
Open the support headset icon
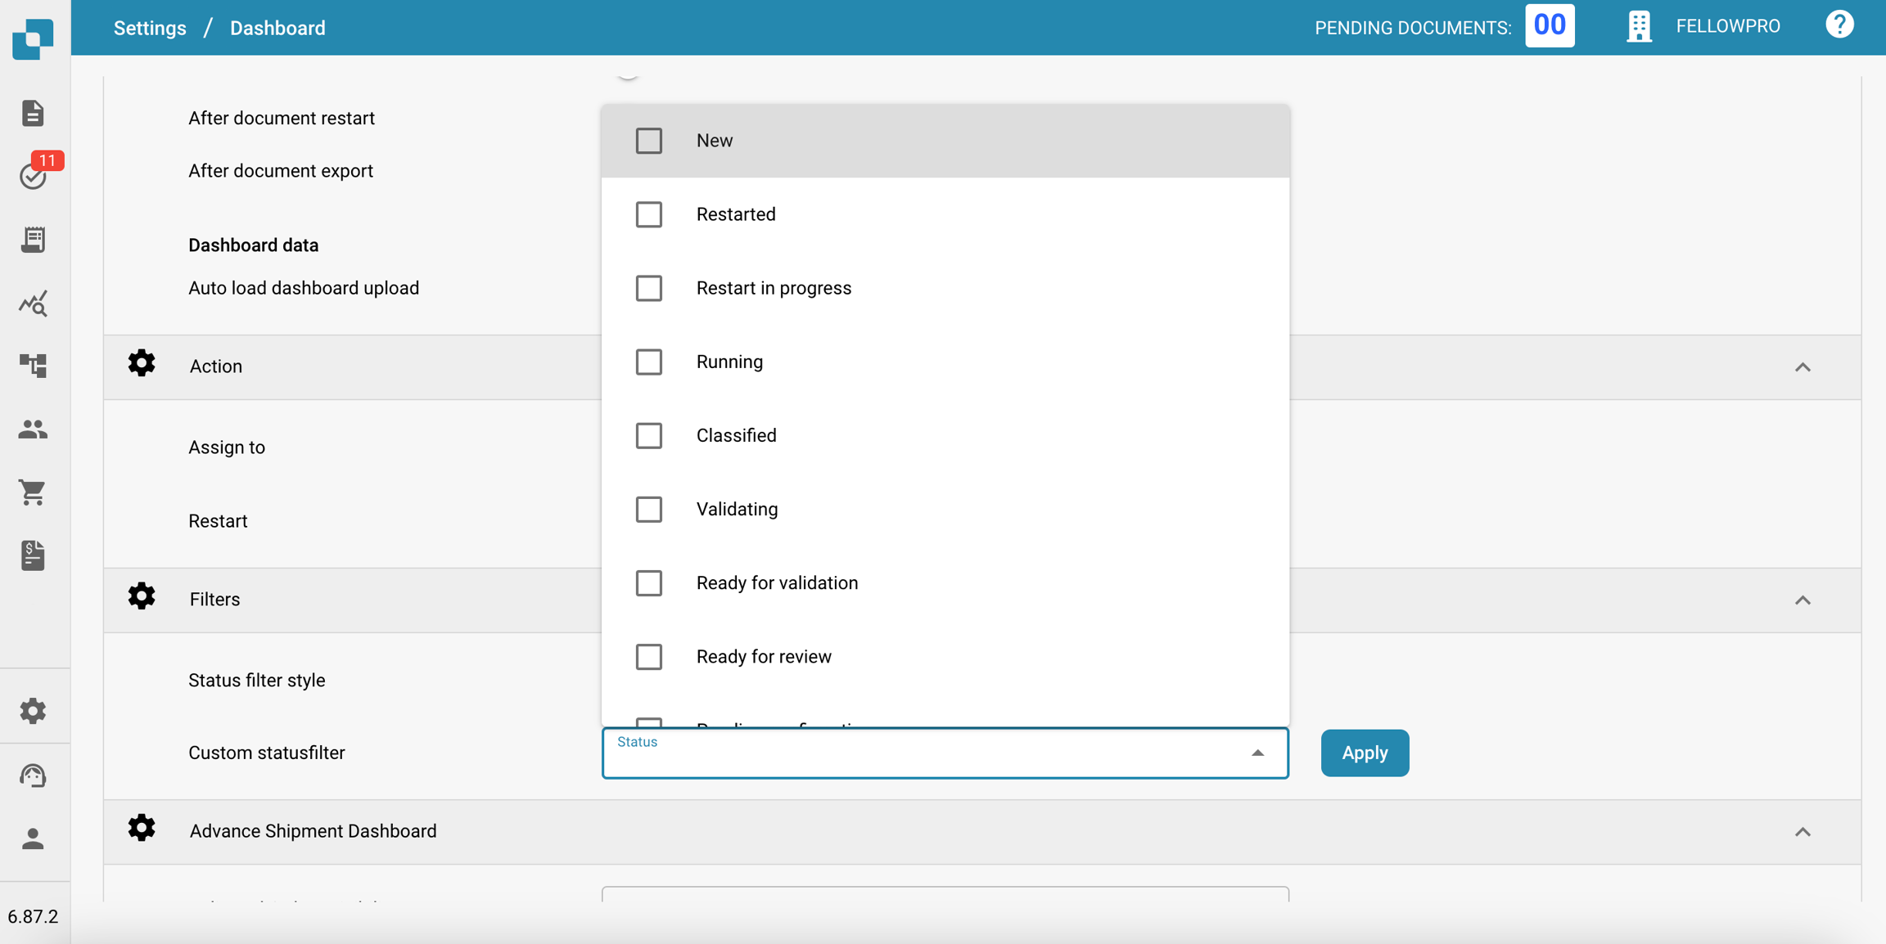pos(33,775)
